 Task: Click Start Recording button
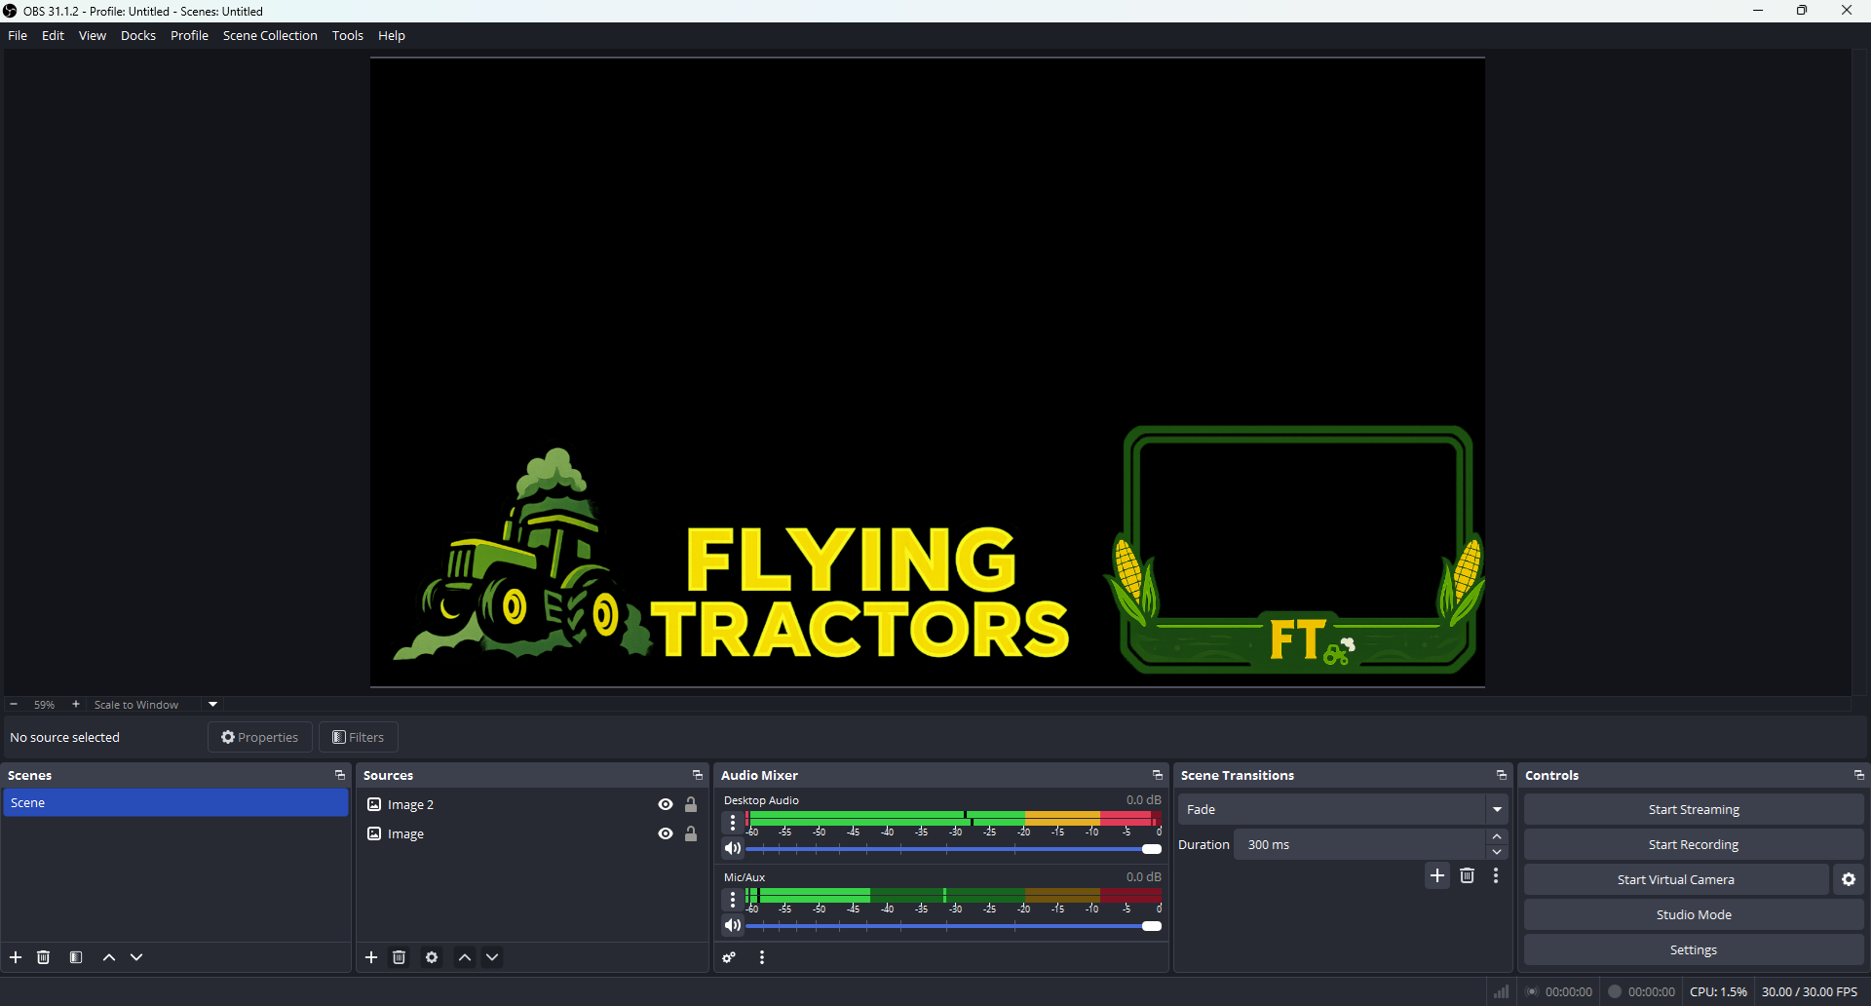click(1693, 844)
